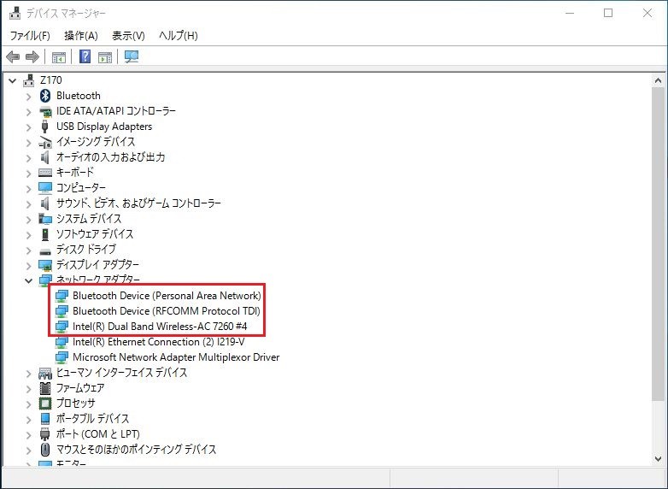Close the Device Manager window
This screenshot has height=489, width=668.
pyautogui.click(x=647, y=13)
